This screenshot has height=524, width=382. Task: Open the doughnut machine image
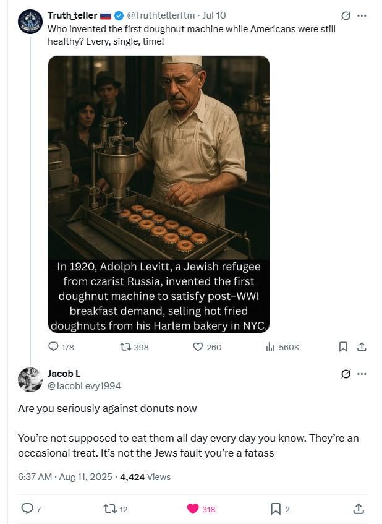pos(159,194)
